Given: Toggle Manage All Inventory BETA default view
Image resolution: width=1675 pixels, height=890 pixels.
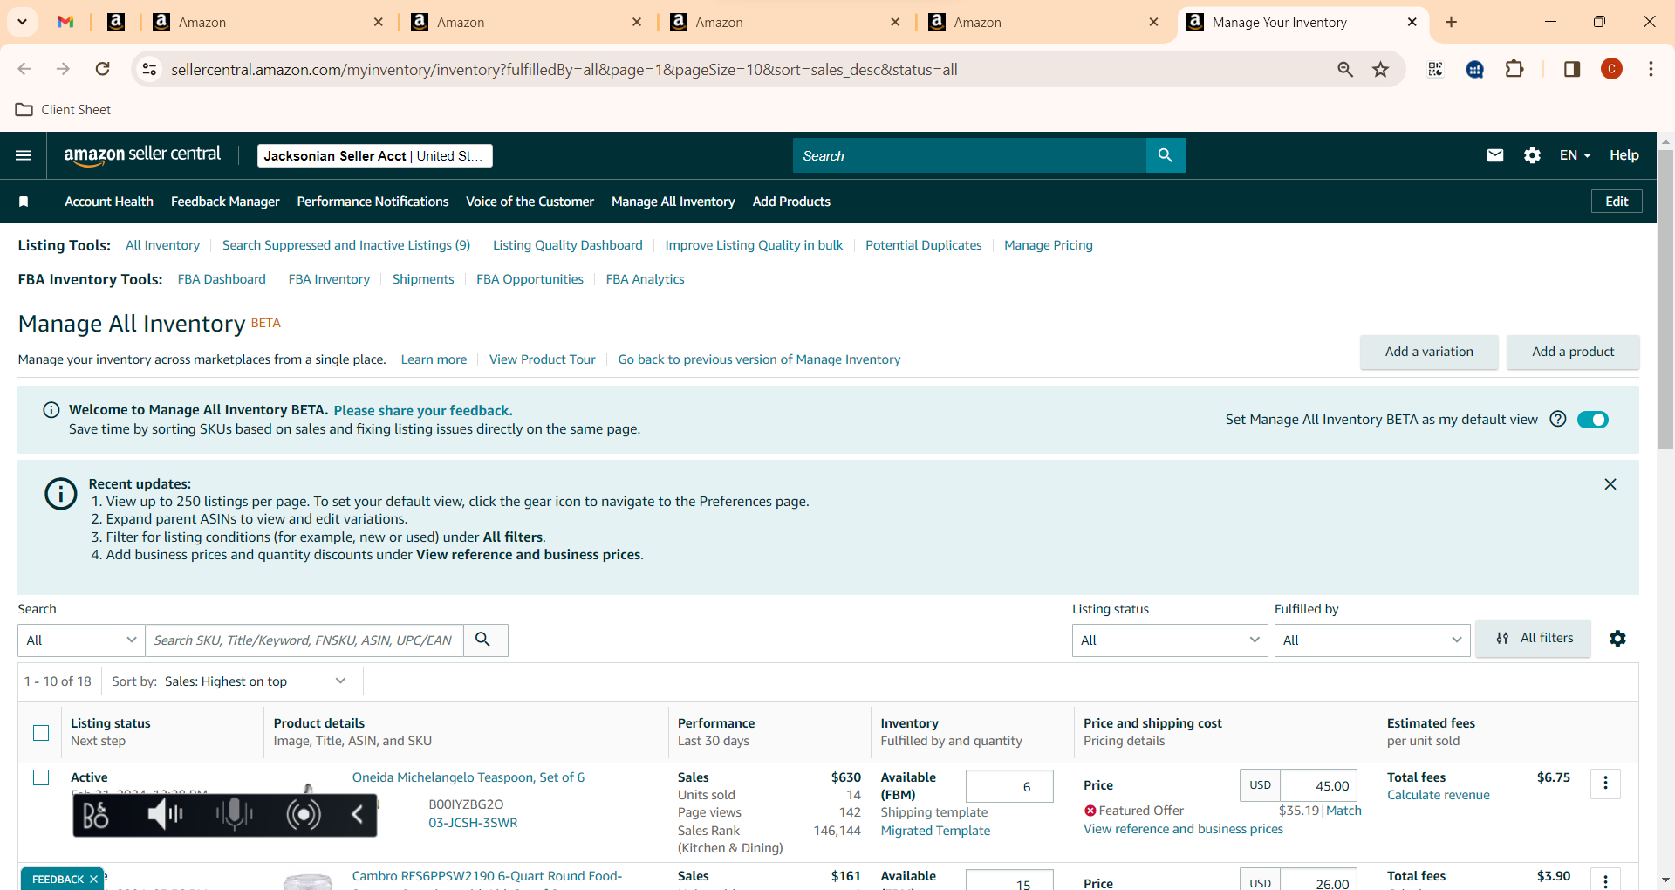Looking at the screenshot, I should (x=1593, y=420).
